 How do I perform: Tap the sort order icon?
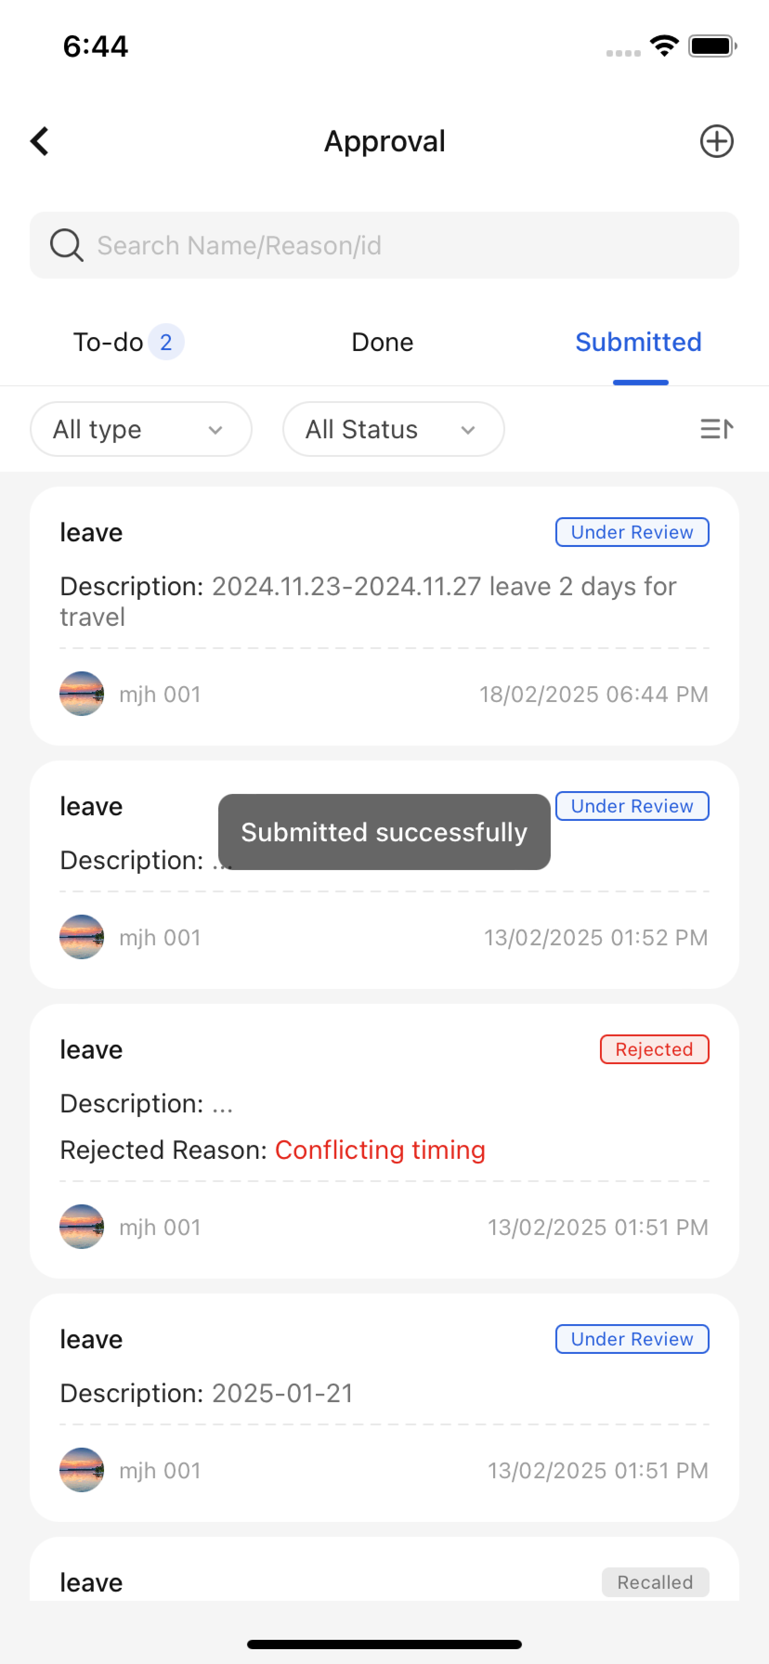(x=716, y=429)
